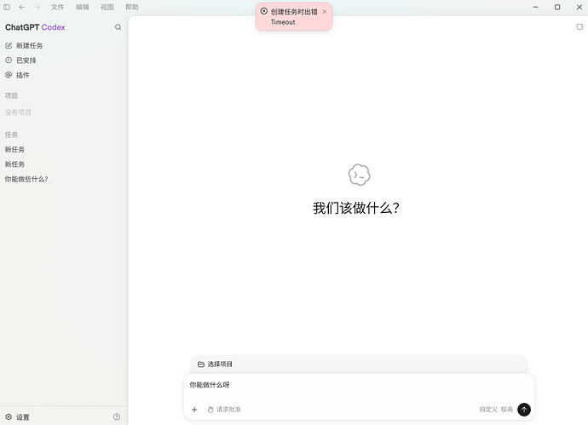Image resolution: width=588 pixels, height=425 pixels.
Task: Dismiss the error toast with X
Action: (x=325, y=12)
